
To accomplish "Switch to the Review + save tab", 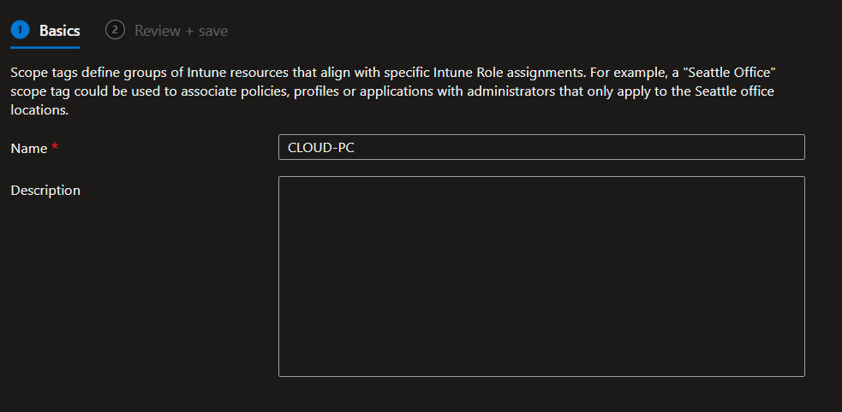I will [181, 31].
